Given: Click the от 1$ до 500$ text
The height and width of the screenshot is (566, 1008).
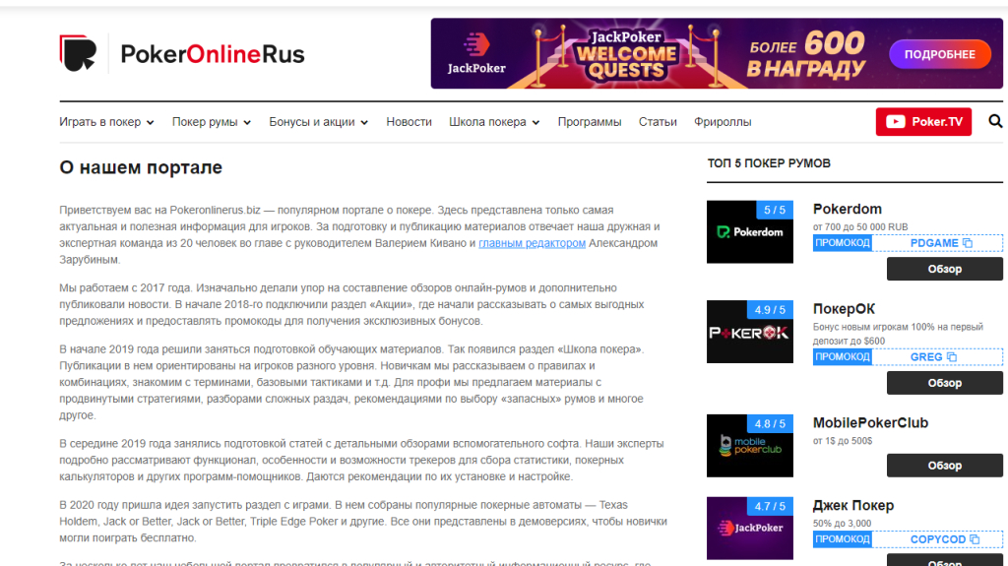Looking at the screenshot, I should [x=843, y=441].
